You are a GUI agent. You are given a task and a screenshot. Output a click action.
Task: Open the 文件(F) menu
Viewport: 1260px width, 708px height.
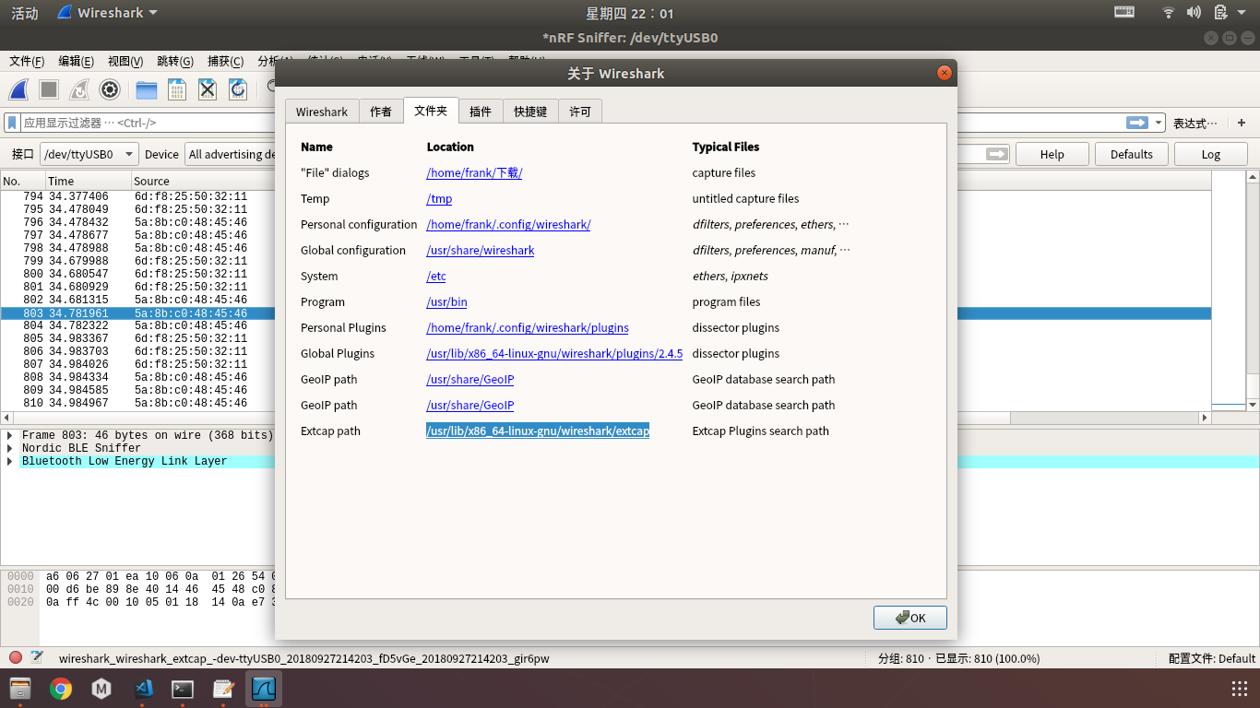[x=27, y=62]
